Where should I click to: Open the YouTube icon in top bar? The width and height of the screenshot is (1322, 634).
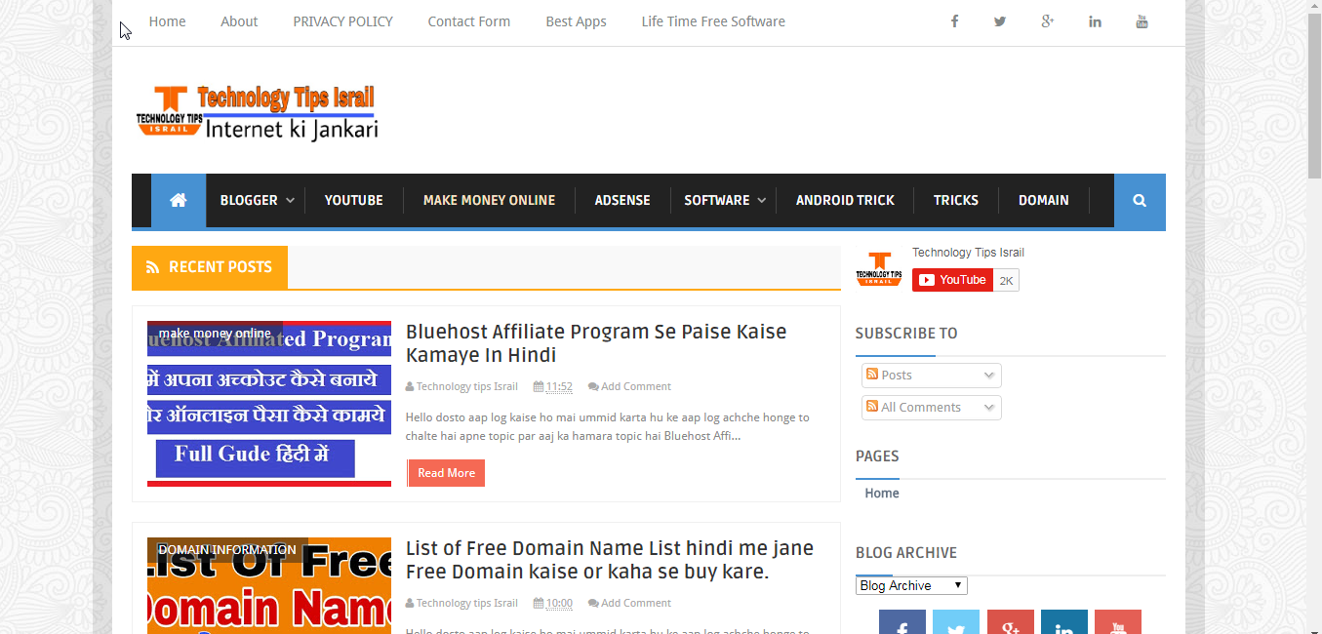[x=1142, y=21]
